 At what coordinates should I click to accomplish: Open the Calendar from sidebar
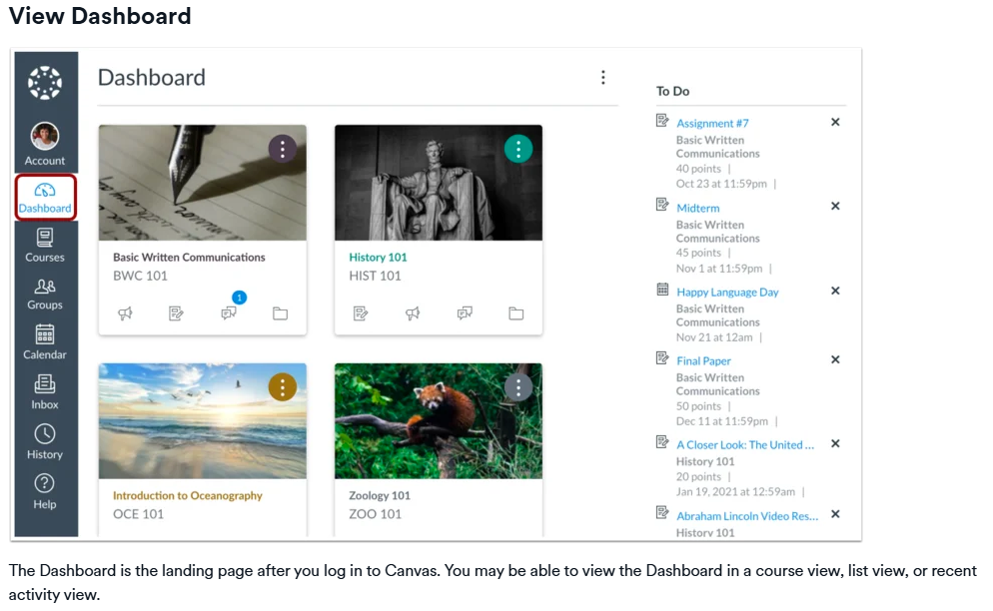[x=45, y=341]
